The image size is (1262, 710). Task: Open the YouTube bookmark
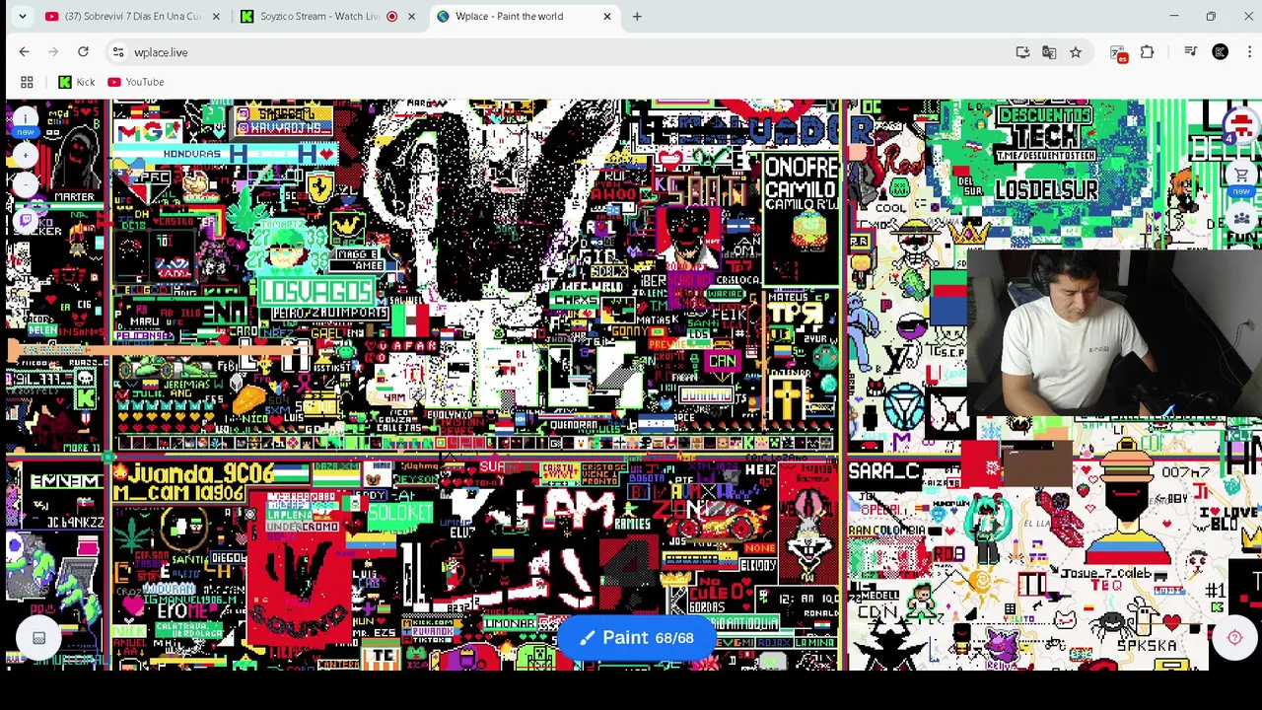136,82
